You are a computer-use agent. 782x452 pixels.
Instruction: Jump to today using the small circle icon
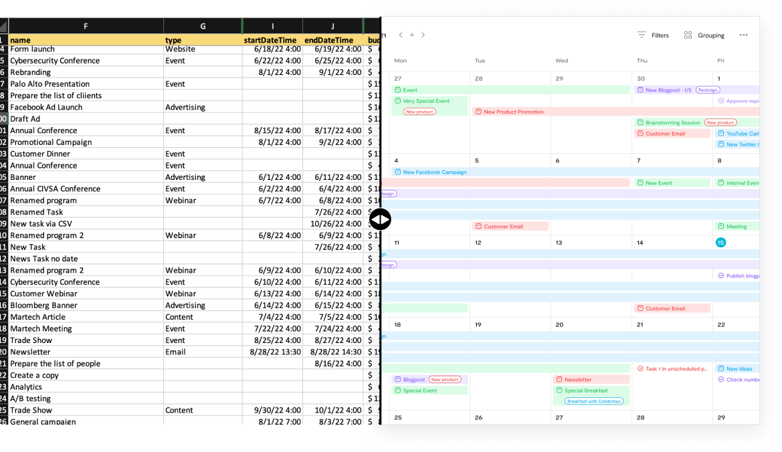411,35
